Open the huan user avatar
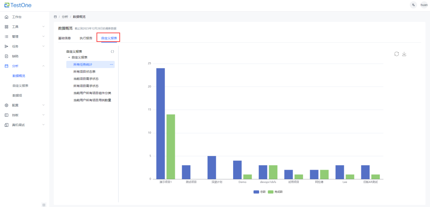This screenshot has height=207, width=430. click(x=424, y=5)
